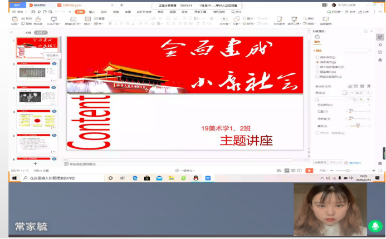Decrease gradient angle with minus stepper
386x239 pixels.
[x=352, y=93]
